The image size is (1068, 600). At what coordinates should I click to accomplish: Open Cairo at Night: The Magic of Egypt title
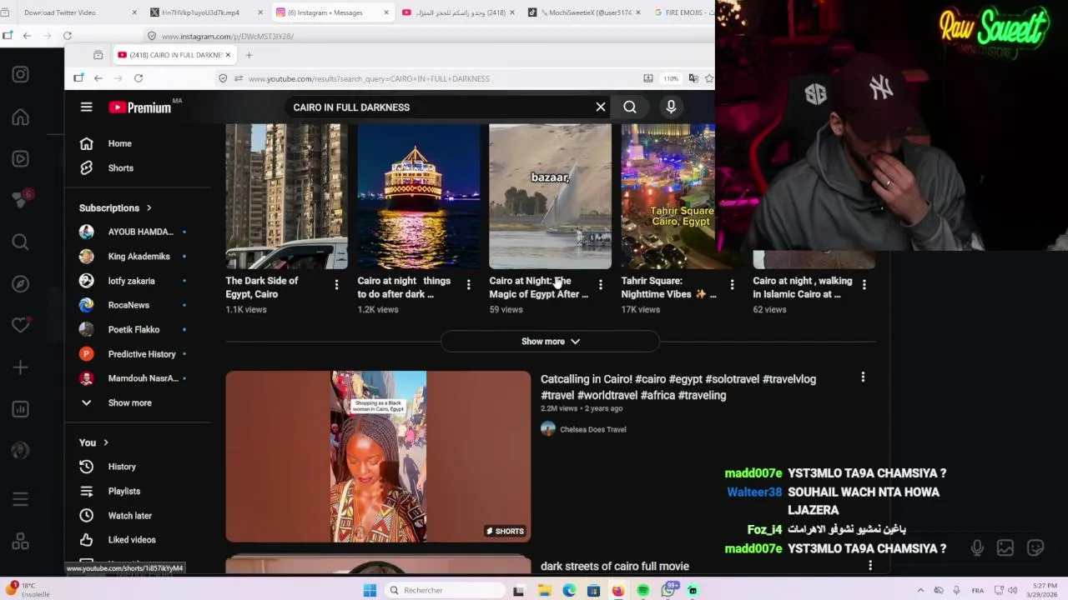538,287
